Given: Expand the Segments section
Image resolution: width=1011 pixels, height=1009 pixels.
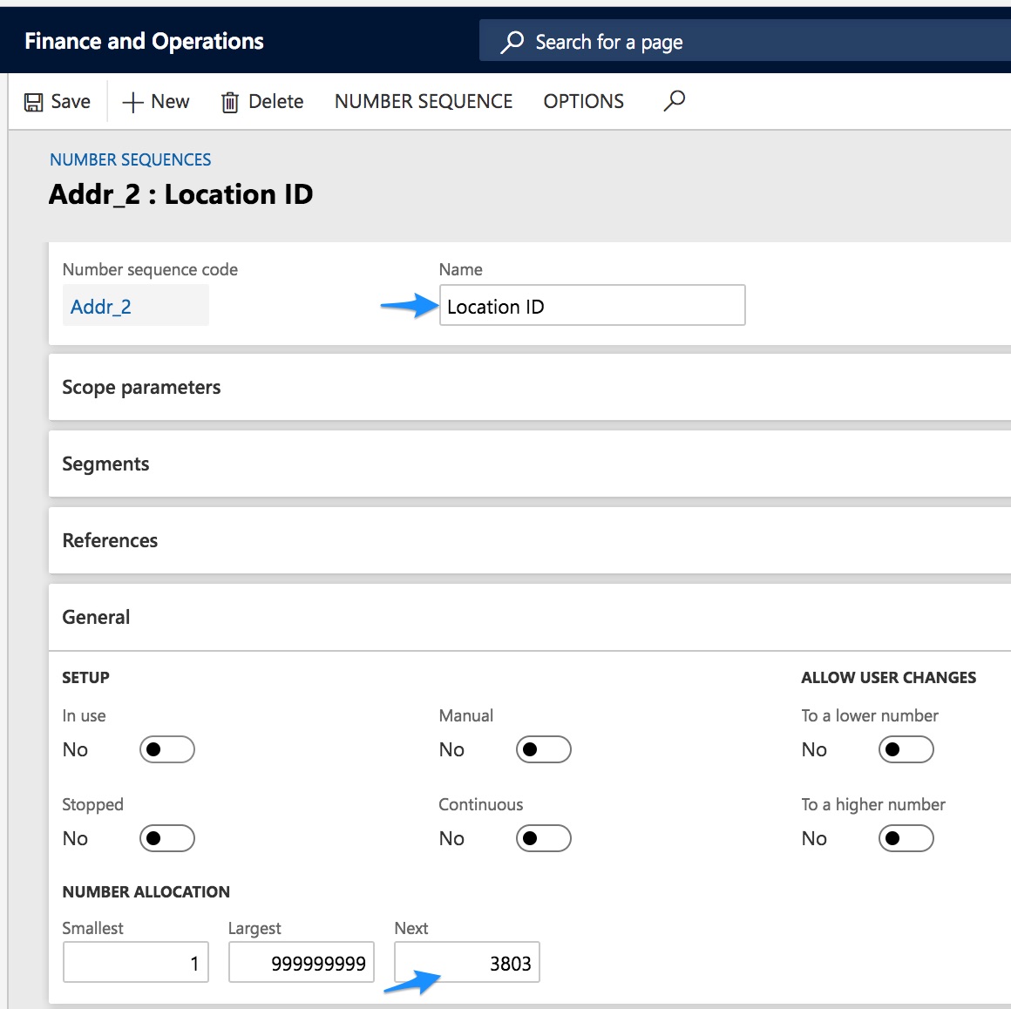Looking at the screenshot, I should (529, 464).
